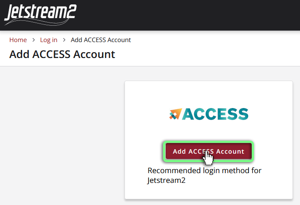Click the ACCESS logo arrow icon

tap(175, 114)
